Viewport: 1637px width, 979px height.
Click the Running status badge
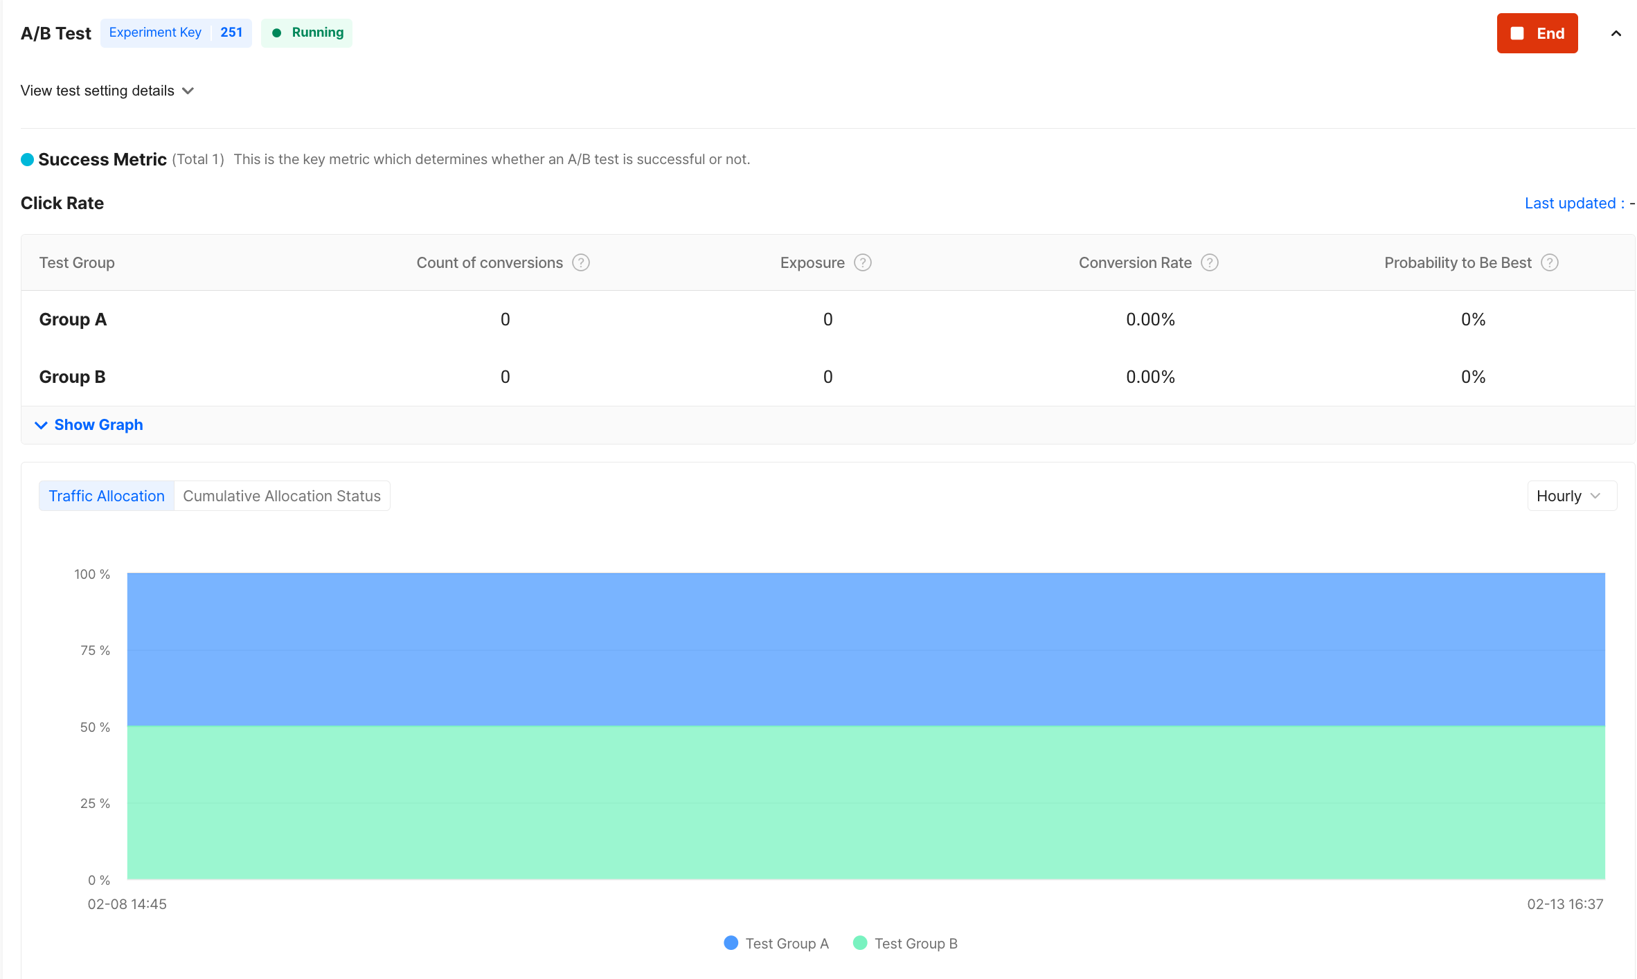[x=307, y=33]
